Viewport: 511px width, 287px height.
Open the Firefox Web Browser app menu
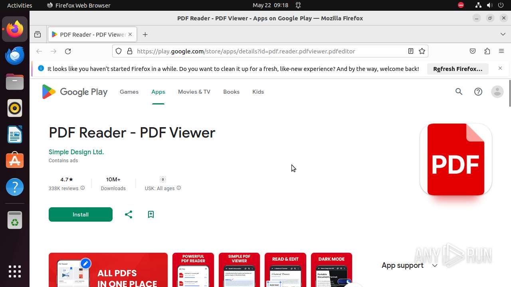(79, 5)
